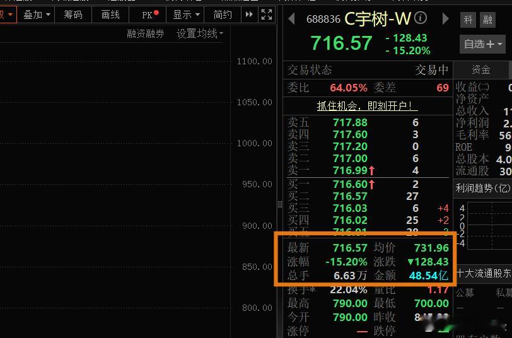
Task: Click 毛利率 row in financial panel
Action: click(x=483, y=135)
